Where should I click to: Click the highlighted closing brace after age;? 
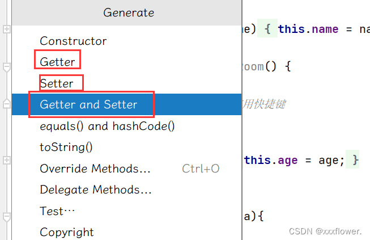coord(355,161)
